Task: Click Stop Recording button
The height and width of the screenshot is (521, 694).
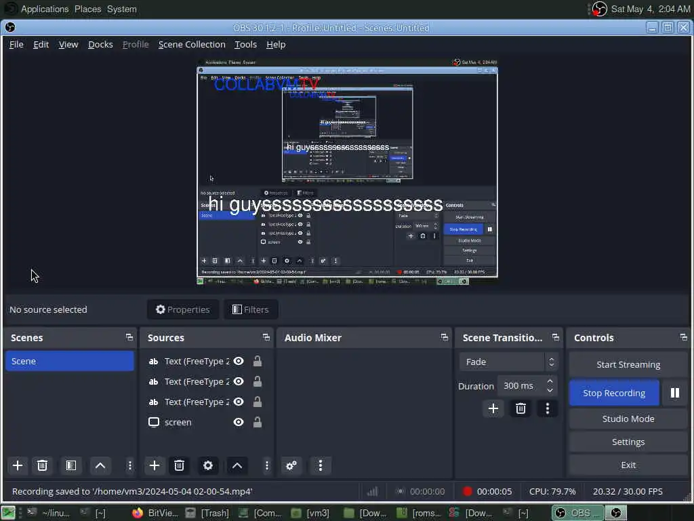Action: coord(614,393)
